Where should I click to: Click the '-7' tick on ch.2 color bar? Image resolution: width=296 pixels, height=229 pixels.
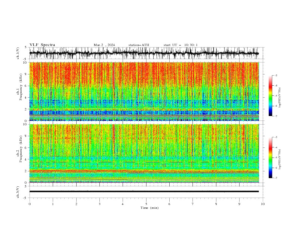[x=275, y=178]
